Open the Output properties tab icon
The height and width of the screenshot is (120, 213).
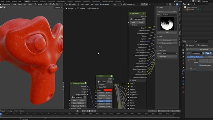183,53
